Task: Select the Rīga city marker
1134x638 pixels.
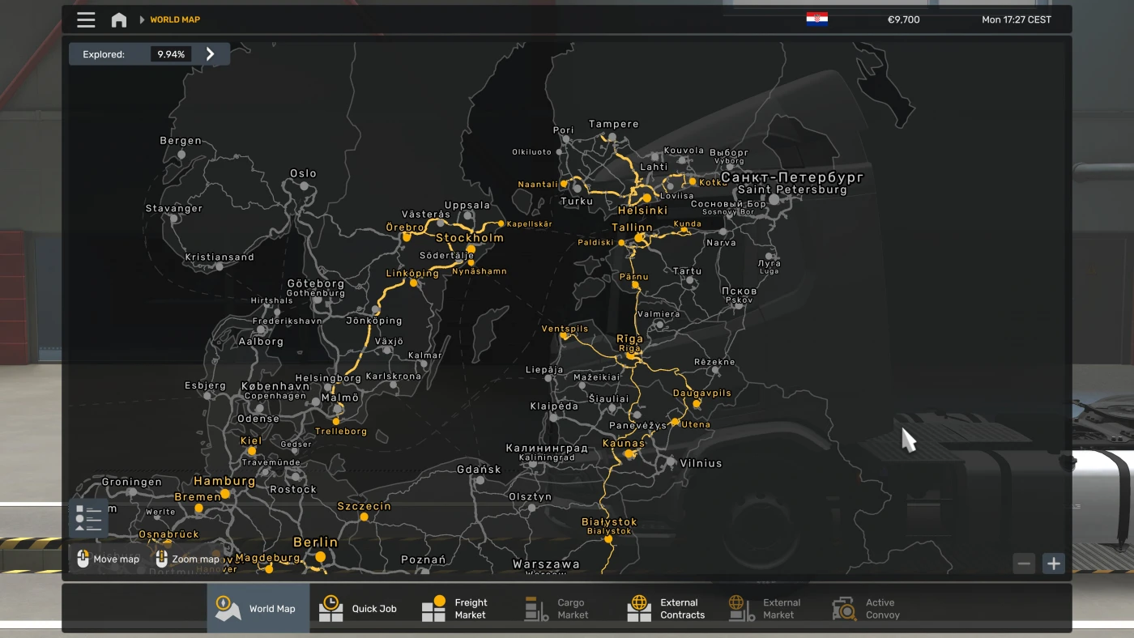Action: 629,356
